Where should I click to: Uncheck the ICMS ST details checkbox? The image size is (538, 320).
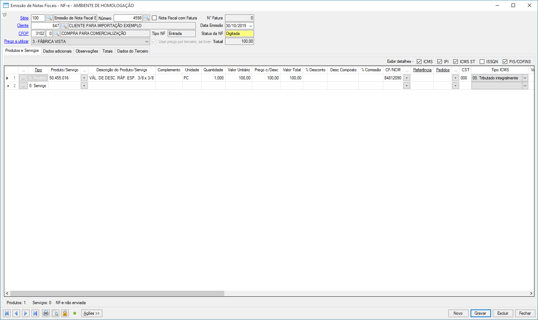456,61
